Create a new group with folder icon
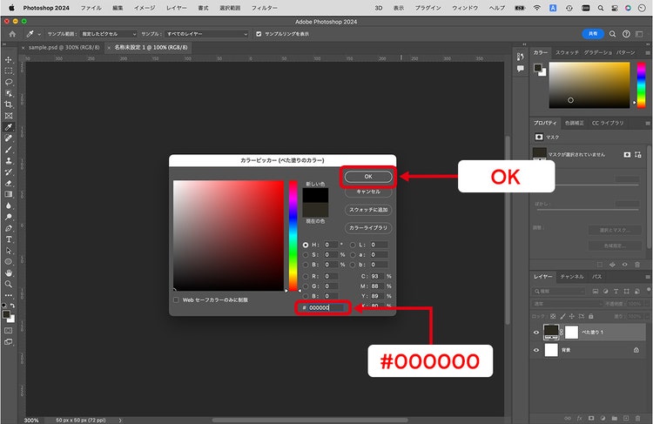Screen dimensions: 653x424 point(615,418)
